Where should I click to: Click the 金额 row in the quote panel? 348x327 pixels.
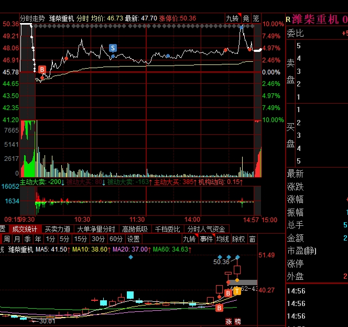(x=317, y=238)
